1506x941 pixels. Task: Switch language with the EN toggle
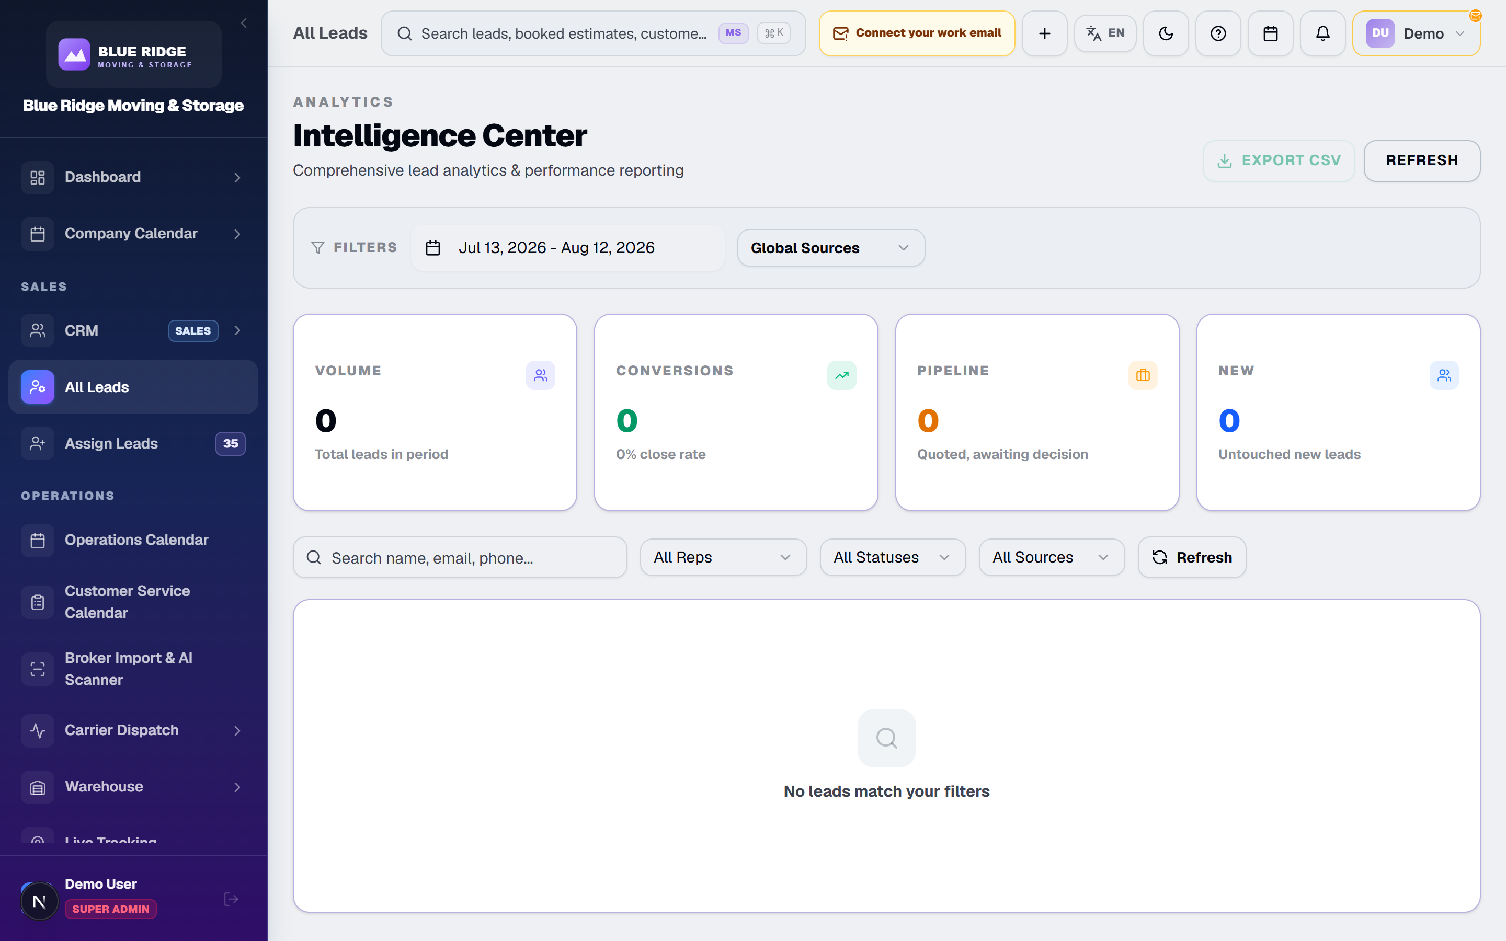click(x=1105, y=33)
